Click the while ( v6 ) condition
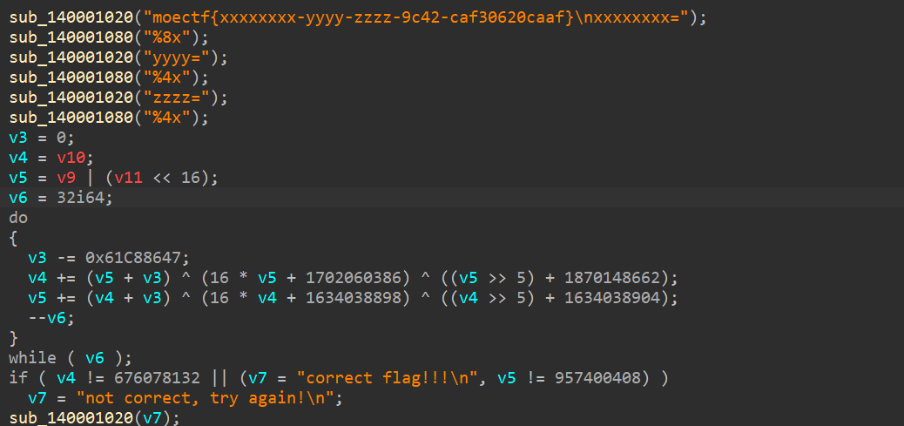This screenshot has height=426, width=904. point(71,358)
